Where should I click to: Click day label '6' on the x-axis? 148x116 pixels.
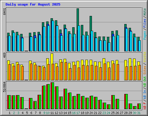click(x=31, y=113)
